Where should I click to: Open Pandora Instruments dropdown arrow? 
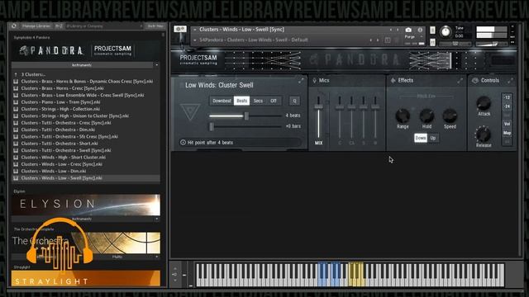(156, 65)
